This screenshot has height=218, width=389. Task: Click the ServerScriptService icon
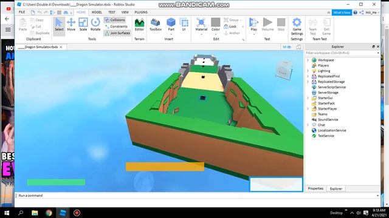pyautogui.click(x=314, y=87)
